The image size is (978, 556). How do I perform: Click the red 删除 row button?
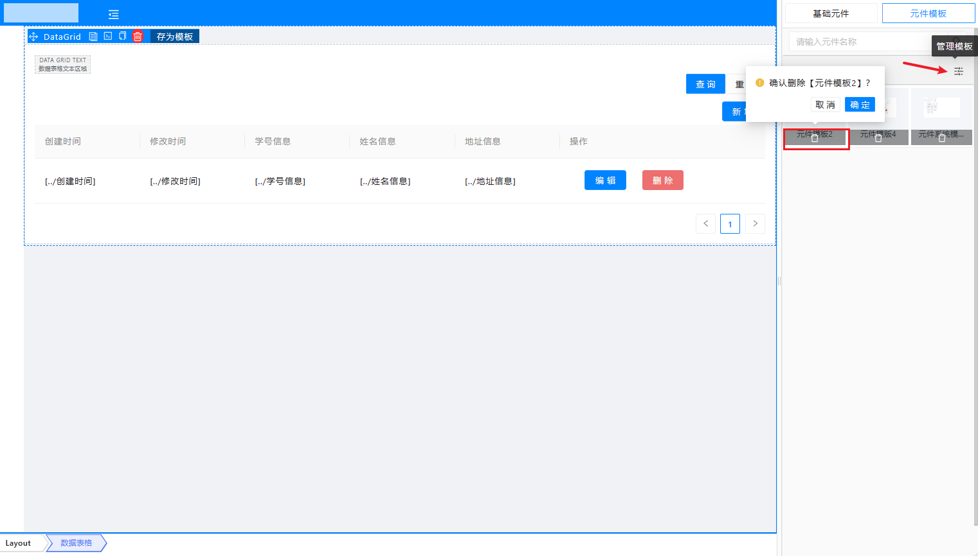point(663,180)
